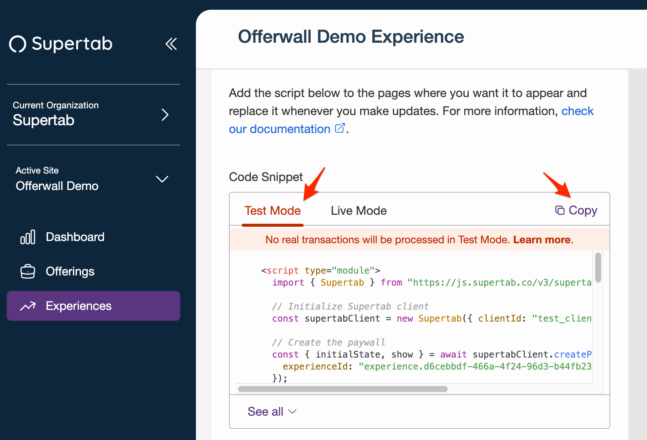
Task: Click the import Supertab code line
Action: click(432, 282)
